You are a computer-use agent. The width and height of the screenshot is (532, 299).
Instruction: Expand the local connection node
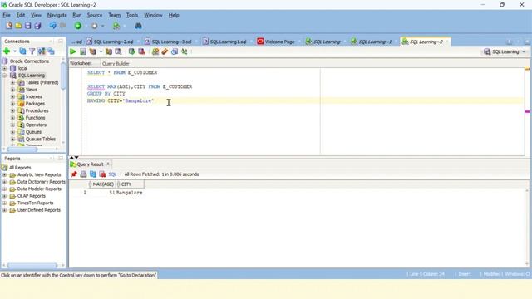click(x=5, y=68)
